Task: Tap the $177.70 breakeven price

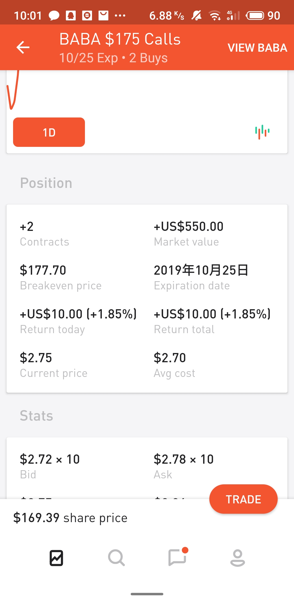Action: click(43, 270)
